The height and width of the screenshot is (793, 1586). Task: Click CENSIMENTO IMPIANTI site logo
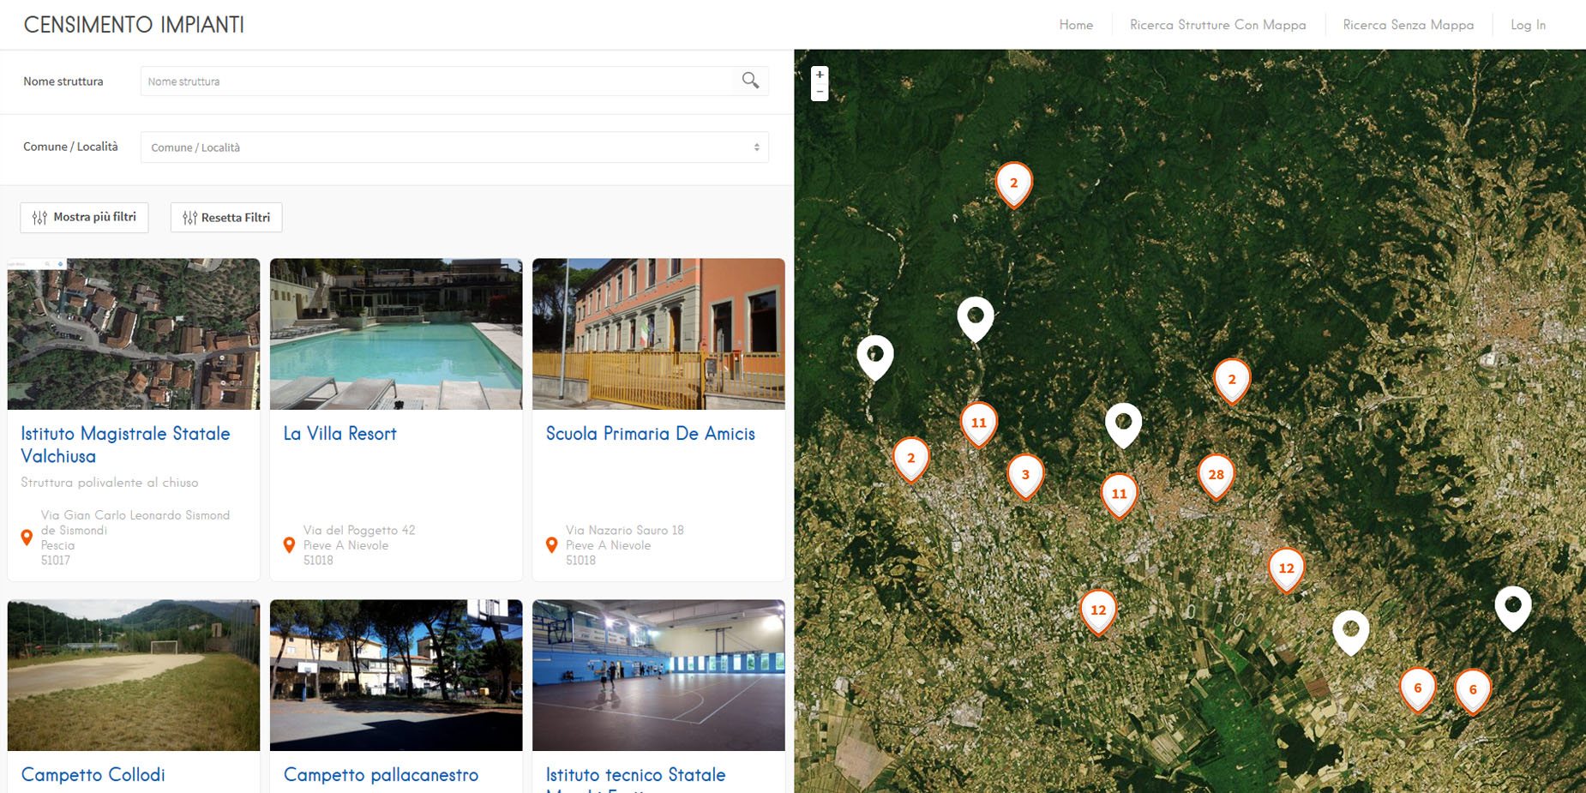pyautogui.click(x=134, y=25)
